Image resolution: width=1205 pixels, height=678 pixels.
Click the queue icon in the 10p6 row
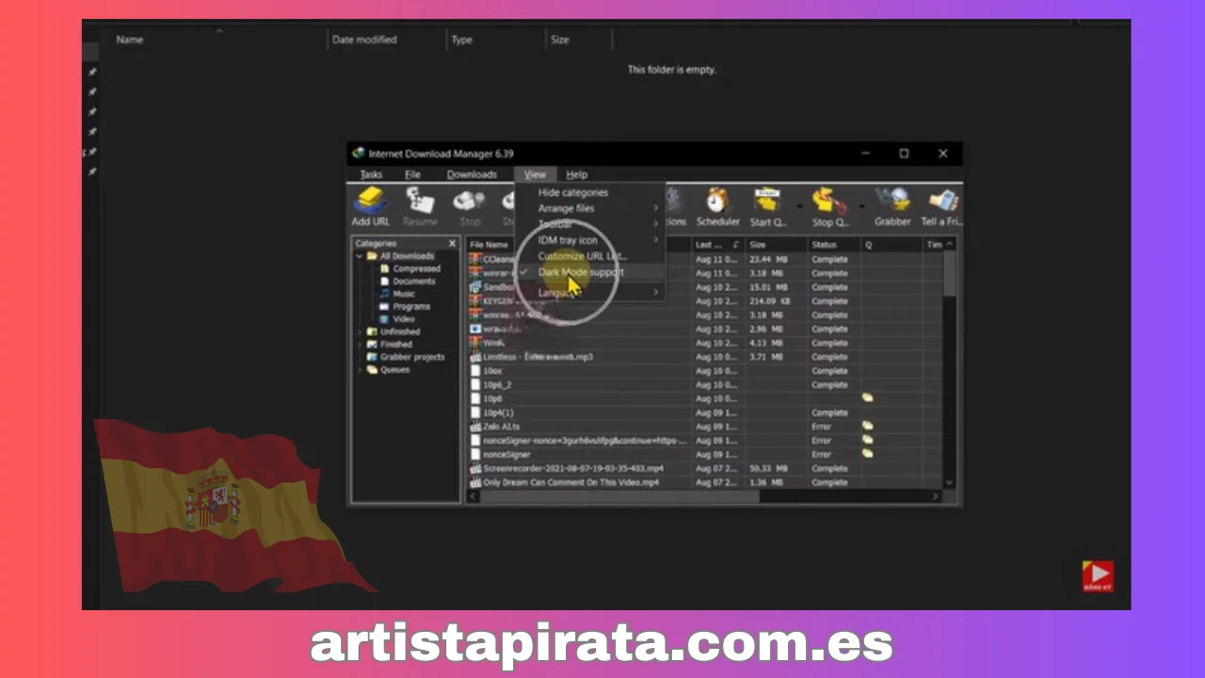click(867, 398)
